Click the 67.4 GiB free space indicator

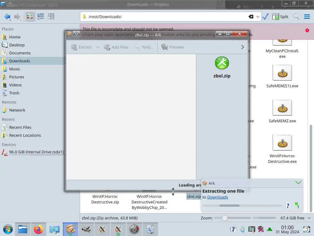[x=292, y=218]
